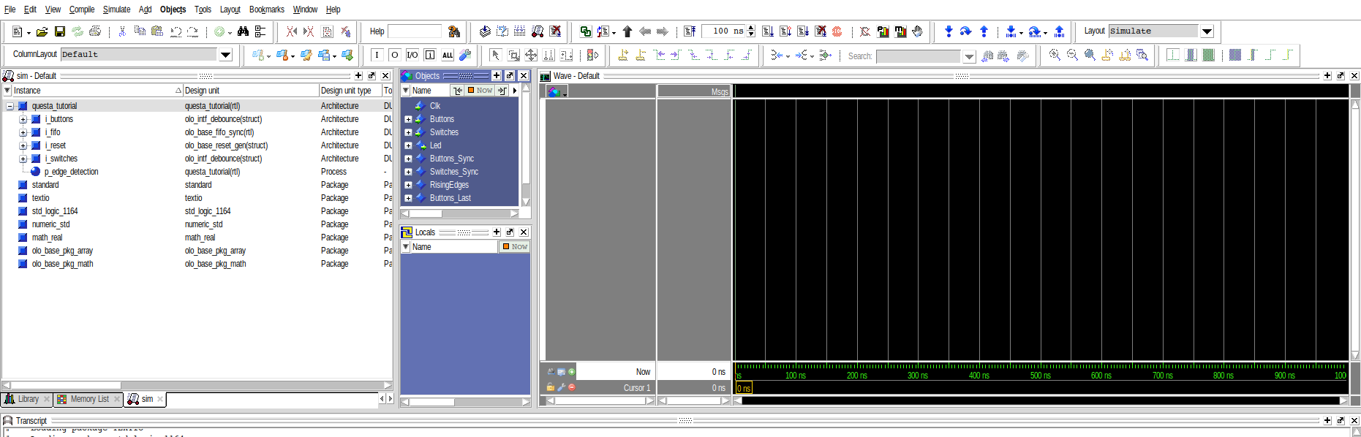
Task: Expand the i_buttons instance
Action: coord(23,120)
